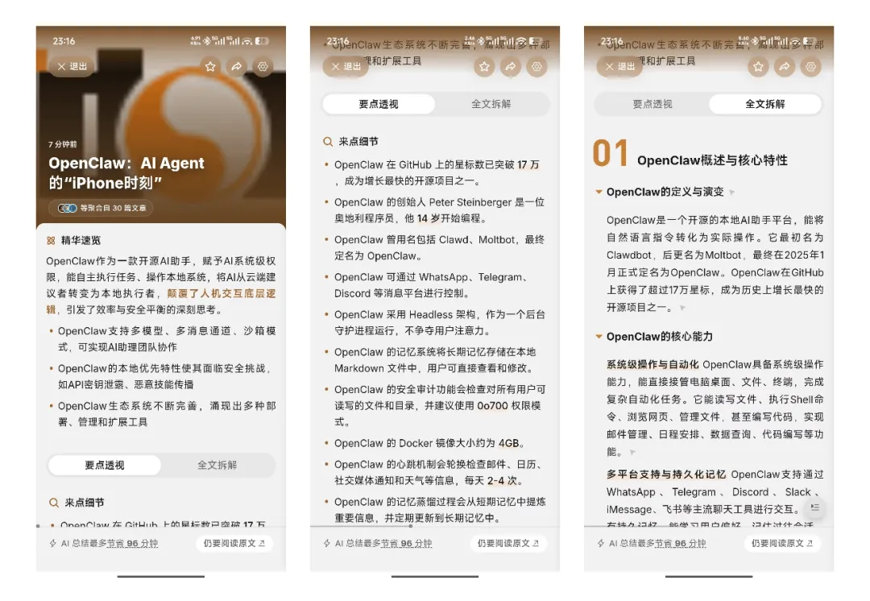Tap the lightning icon beside AI 总结 on left screen
The width and height of the screenshot is (870, 601).
[x=53, y=543]
